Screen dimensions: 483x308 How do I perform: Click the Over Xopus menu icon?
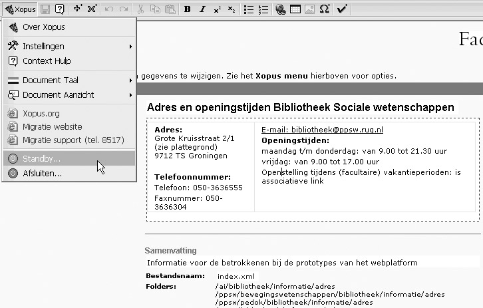(x=13, y=27)
